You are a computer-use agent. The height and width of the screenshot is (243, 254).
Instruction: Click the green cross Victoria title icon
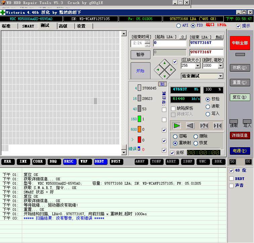[3, 12]
